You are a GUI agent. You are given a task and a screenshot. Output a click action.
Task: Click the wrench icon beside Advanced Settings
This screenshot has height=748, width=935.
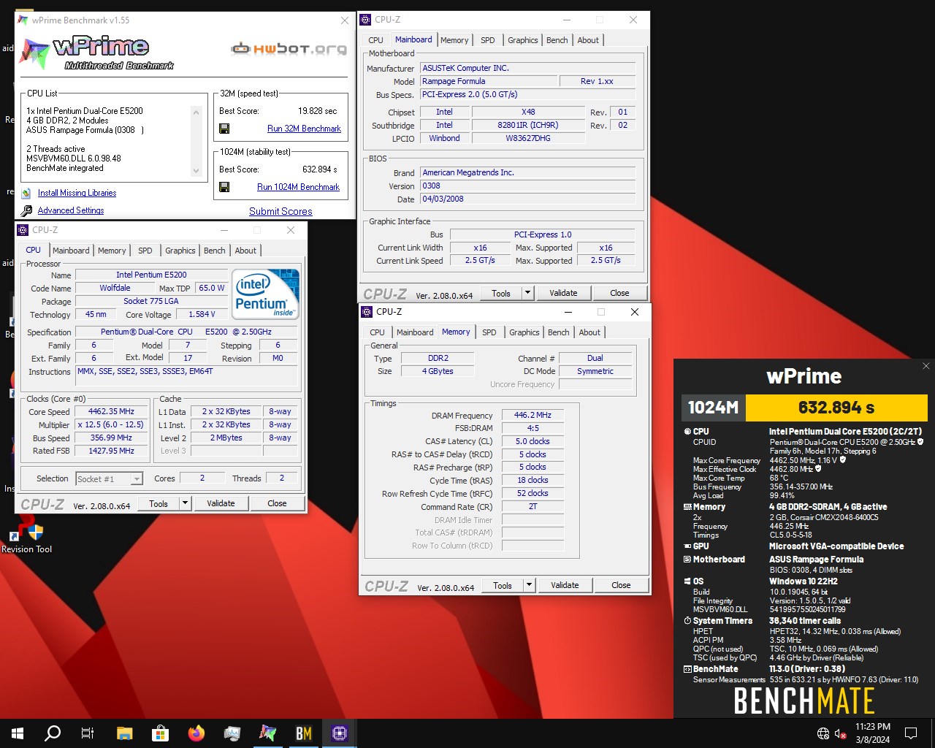point(26,210)
